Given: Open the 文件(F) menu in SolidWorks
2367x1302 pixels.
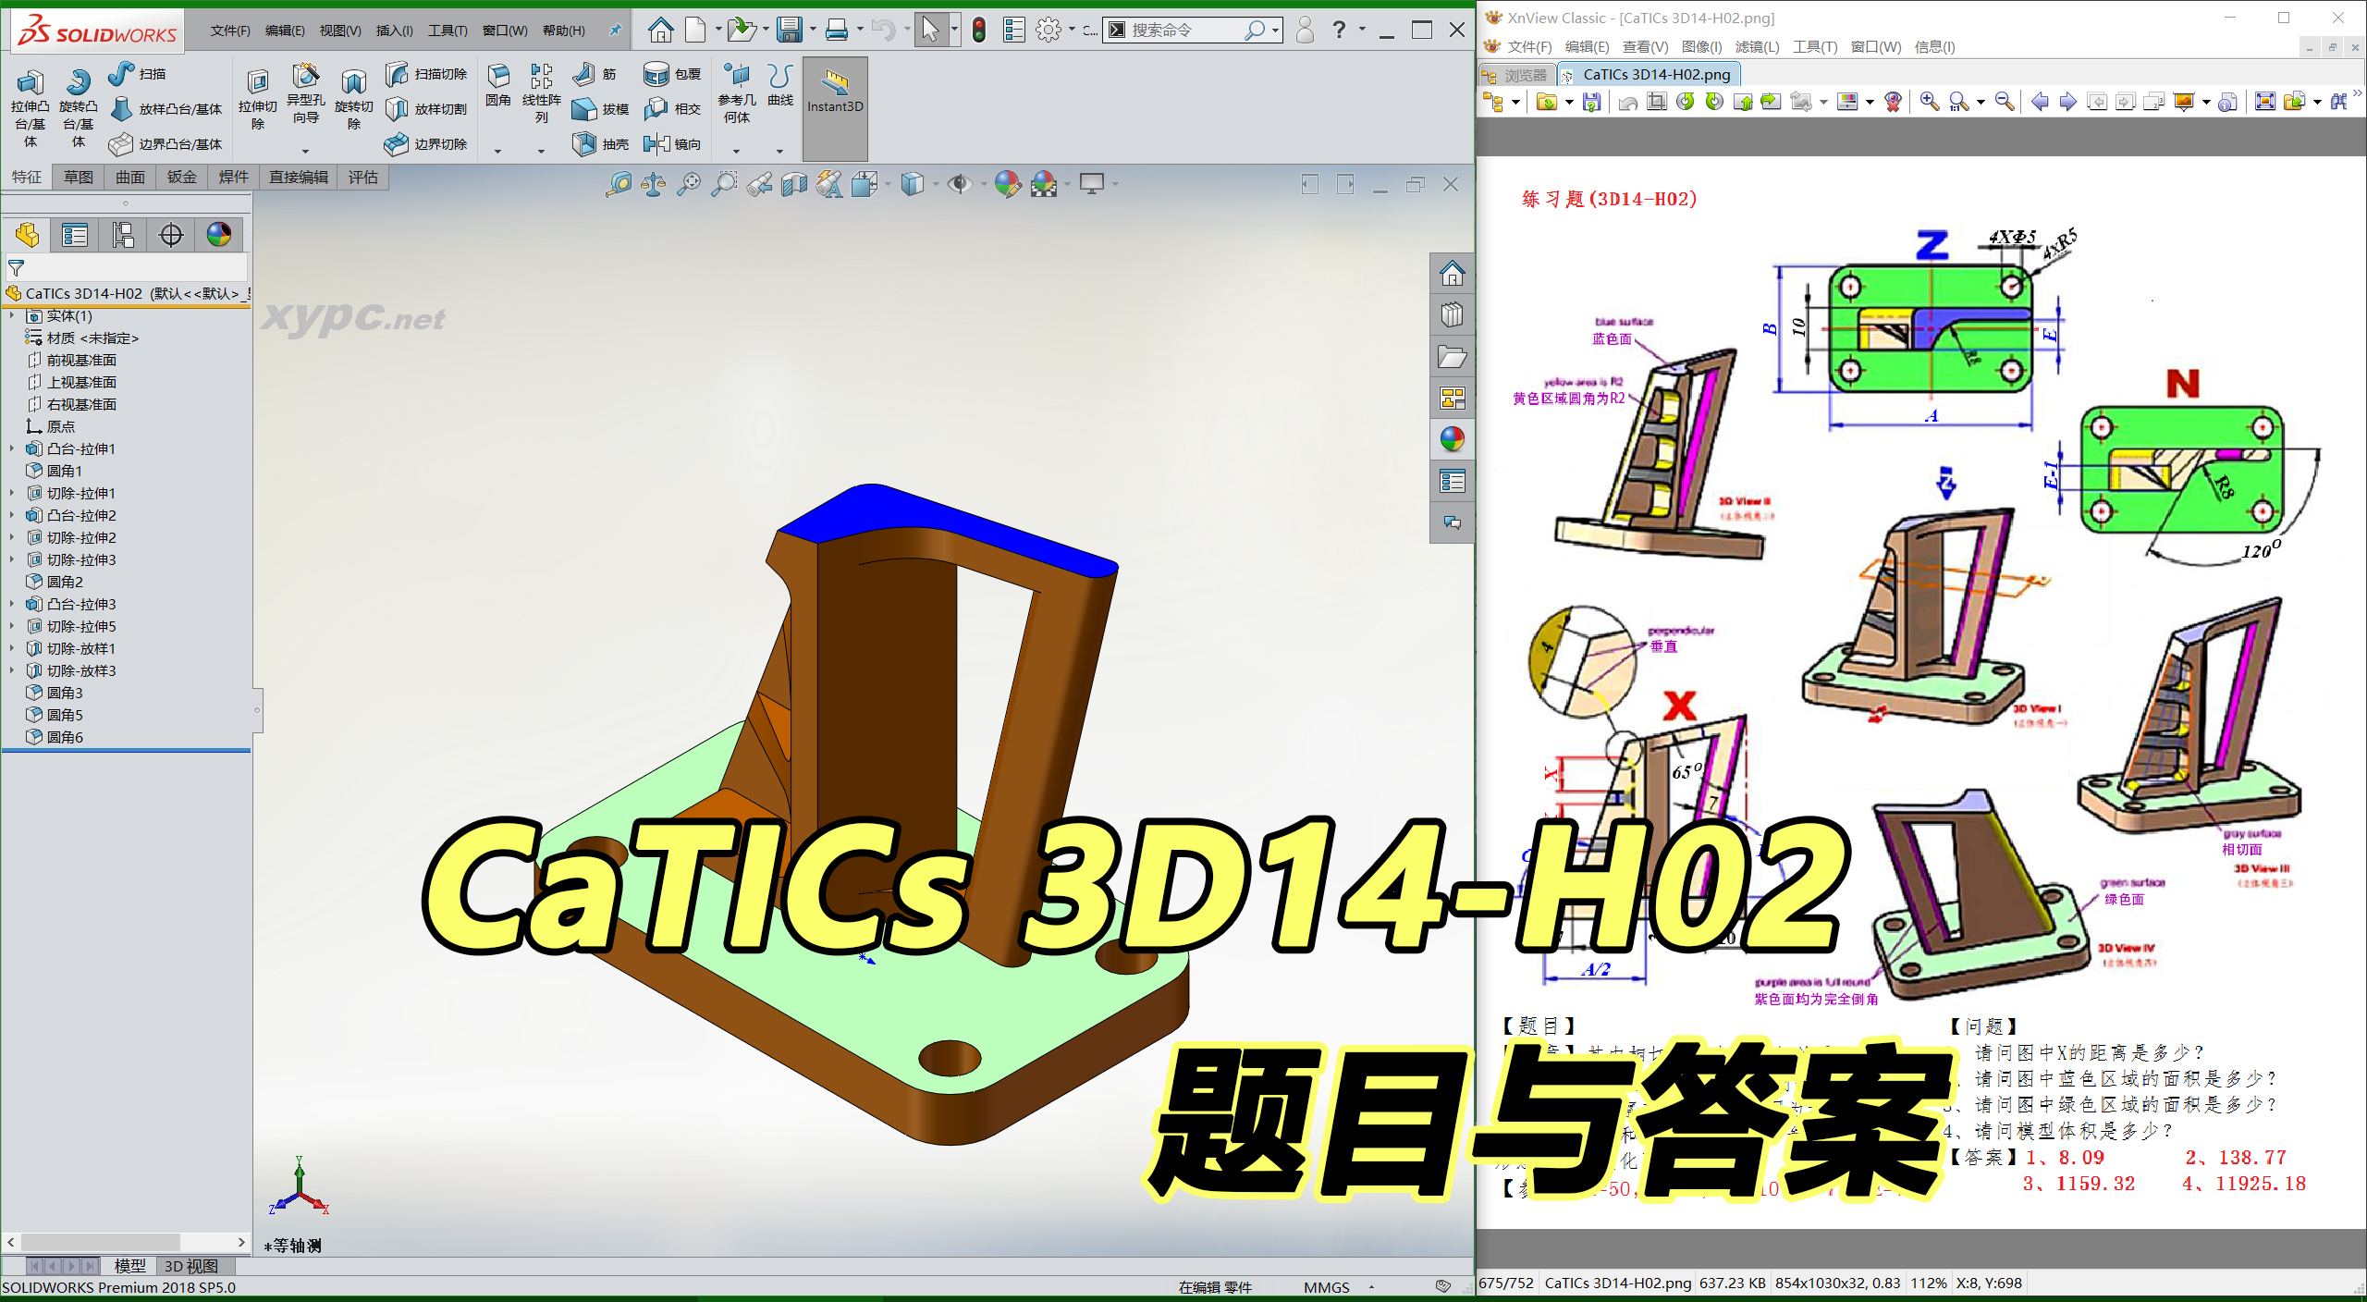Looking at the screenshot, I should click(x=230, y=31).
